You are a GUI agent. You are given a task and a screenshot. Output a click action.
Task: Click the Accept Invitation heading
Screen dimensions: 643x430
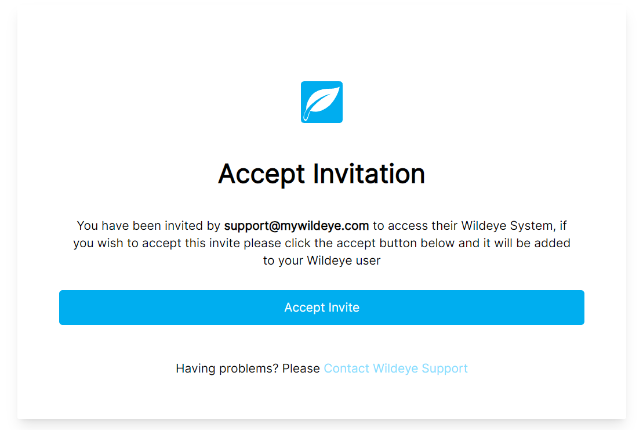click(x=322, y=174)
